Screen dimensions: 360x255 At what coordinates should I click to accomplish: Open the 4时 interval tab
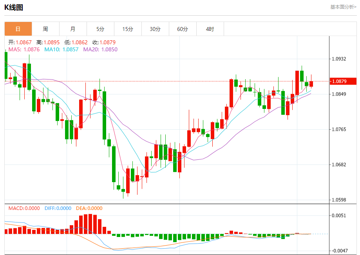tap(210, 29)
